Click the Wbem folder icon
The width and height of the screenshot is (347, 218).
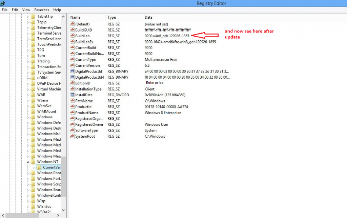[33, 100]
